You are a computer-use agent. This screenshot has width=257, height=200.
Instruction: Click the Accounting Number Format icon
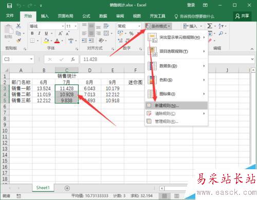120,33
